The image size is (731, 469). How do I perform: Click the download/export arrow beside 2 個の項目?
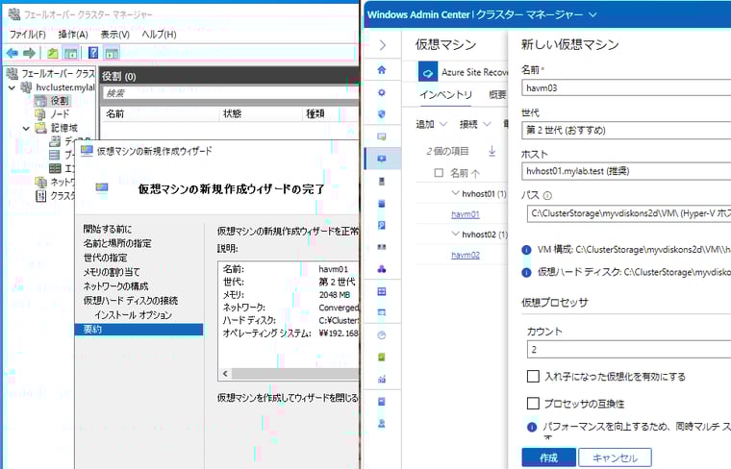click(492, 151)
